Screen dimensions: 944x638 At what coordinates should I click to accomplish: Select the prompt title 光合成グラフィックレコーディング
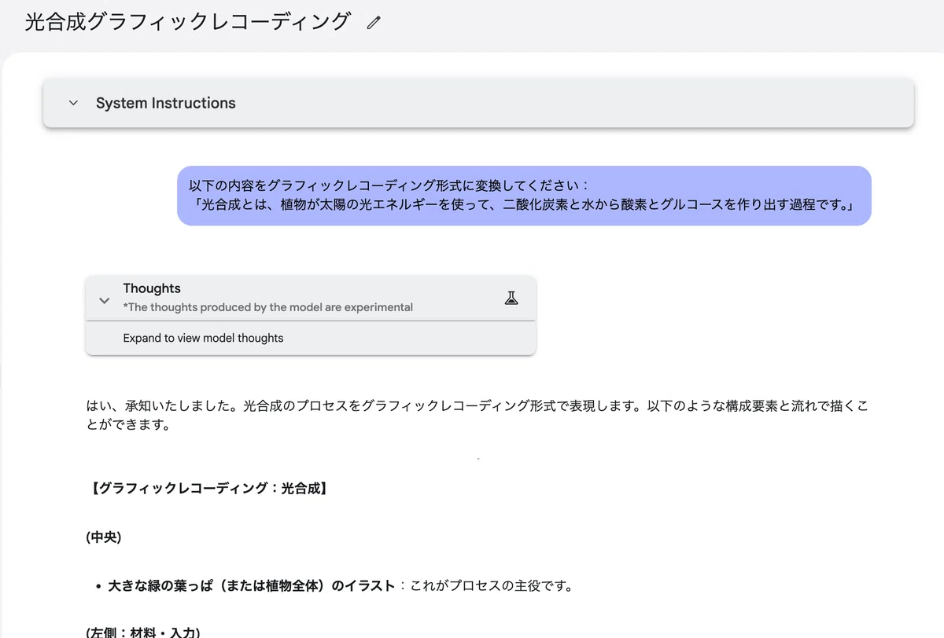tap(187, 22)
